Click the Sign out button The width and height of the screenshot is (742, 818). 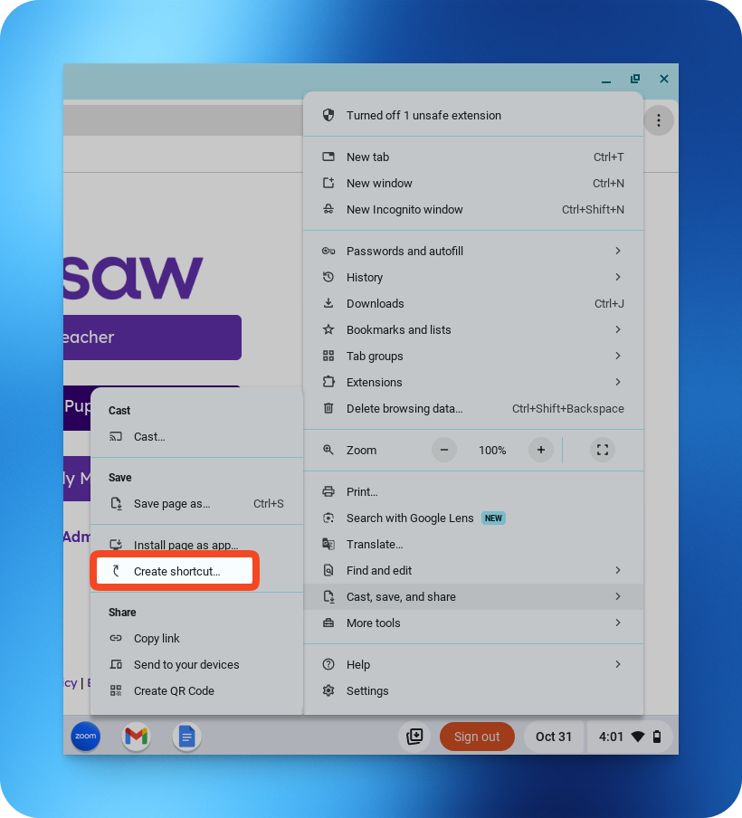pos(477,737)
